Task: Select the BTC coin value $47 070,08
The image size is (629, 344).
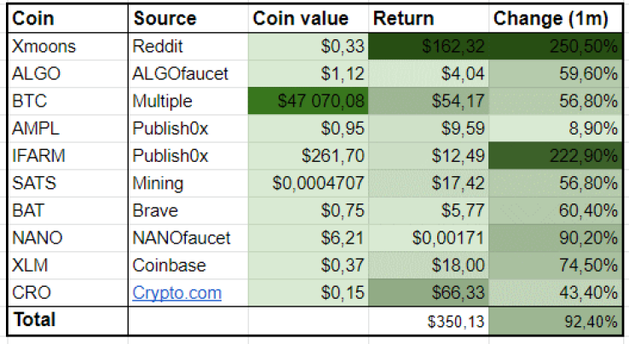Action: pyautogui.click(x=308, y=101)
